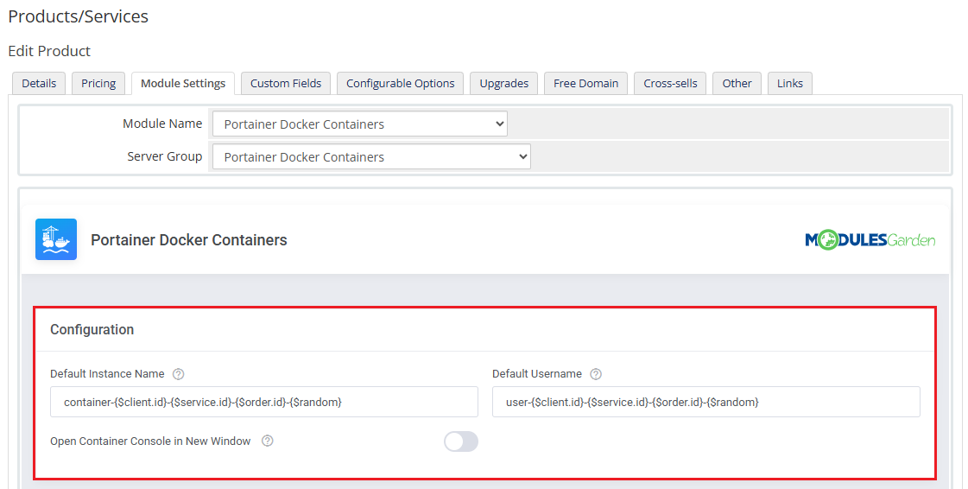Click help icon beside Default Username

point(596,373)
